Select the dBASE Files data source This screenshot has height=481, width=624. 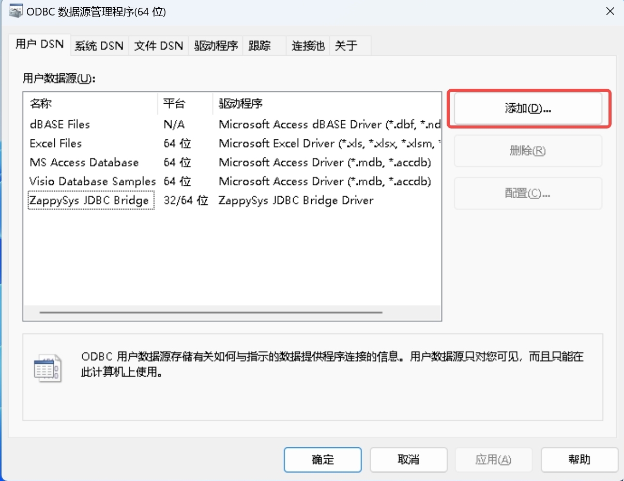pos(59,124)
